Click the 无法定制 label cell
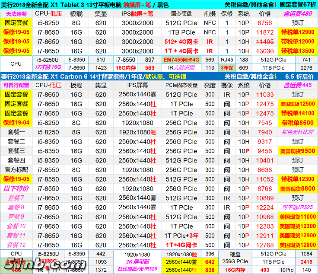The height and width of the screenshot is (274, 318). (x=16, y=14)
